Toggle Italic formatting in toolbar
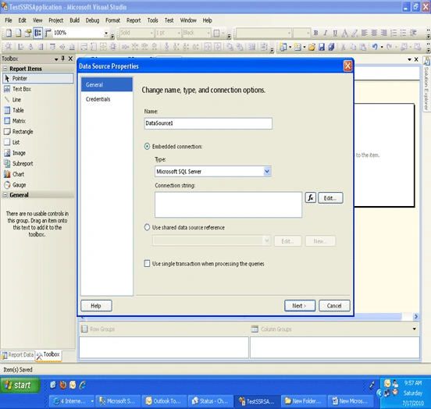The height and width of the screenshot is (409, 431). pos(326,33)
